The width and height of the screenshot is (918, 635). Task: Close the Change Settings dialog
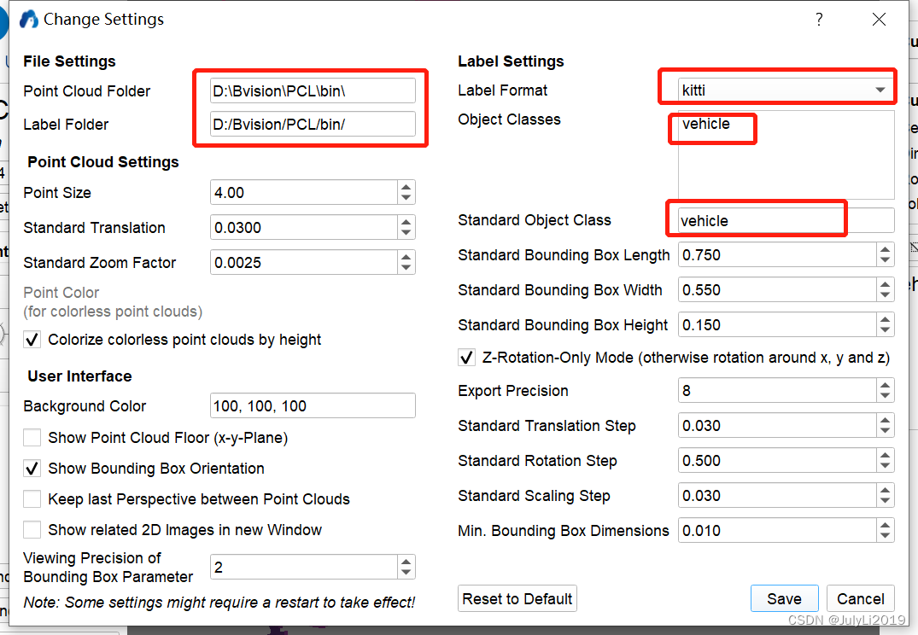(879, 20)
